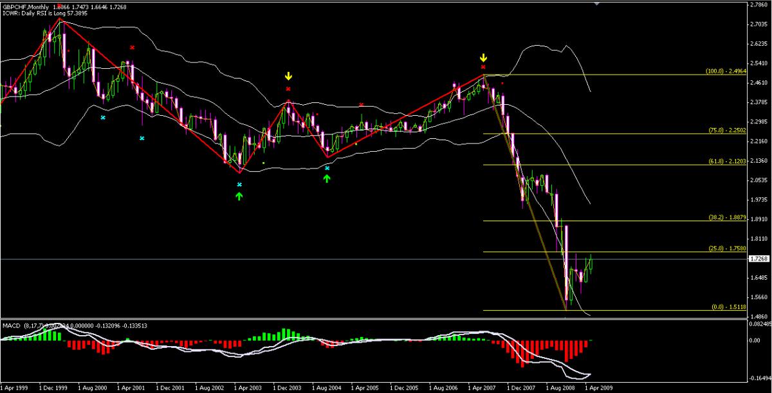
Task: Select the cyan cross above Aug 2004 green arrow
Action: pyautogui.click(x=327, y=168)
